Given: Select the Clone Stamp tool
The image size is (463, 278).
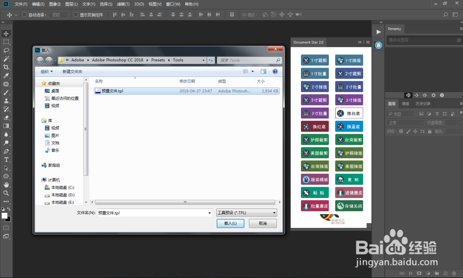Looking at the screenshot, I should [x=6, y=101].
